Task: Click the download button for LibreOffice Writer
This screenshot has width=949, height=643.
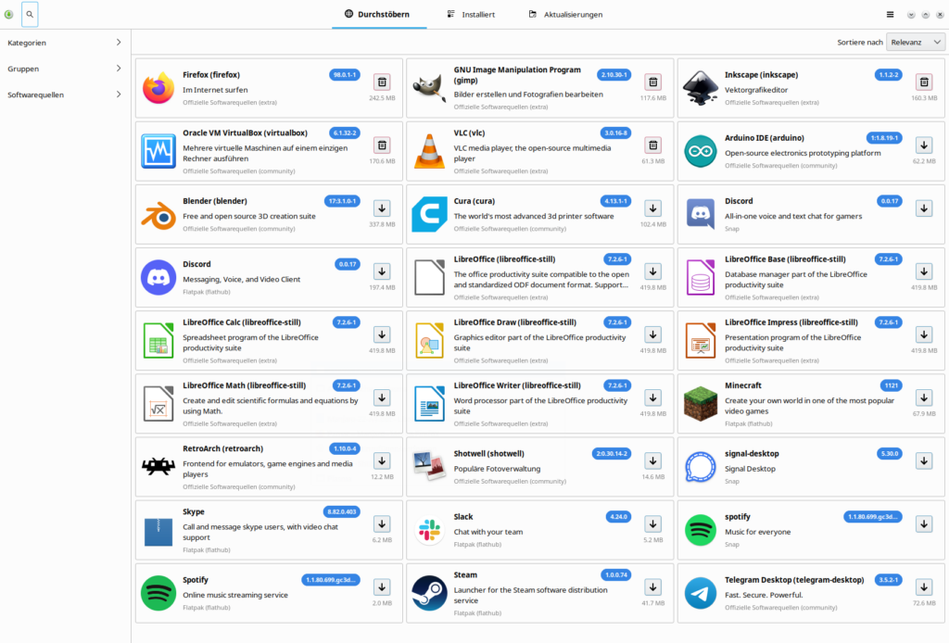Action: tap(653, 397)
